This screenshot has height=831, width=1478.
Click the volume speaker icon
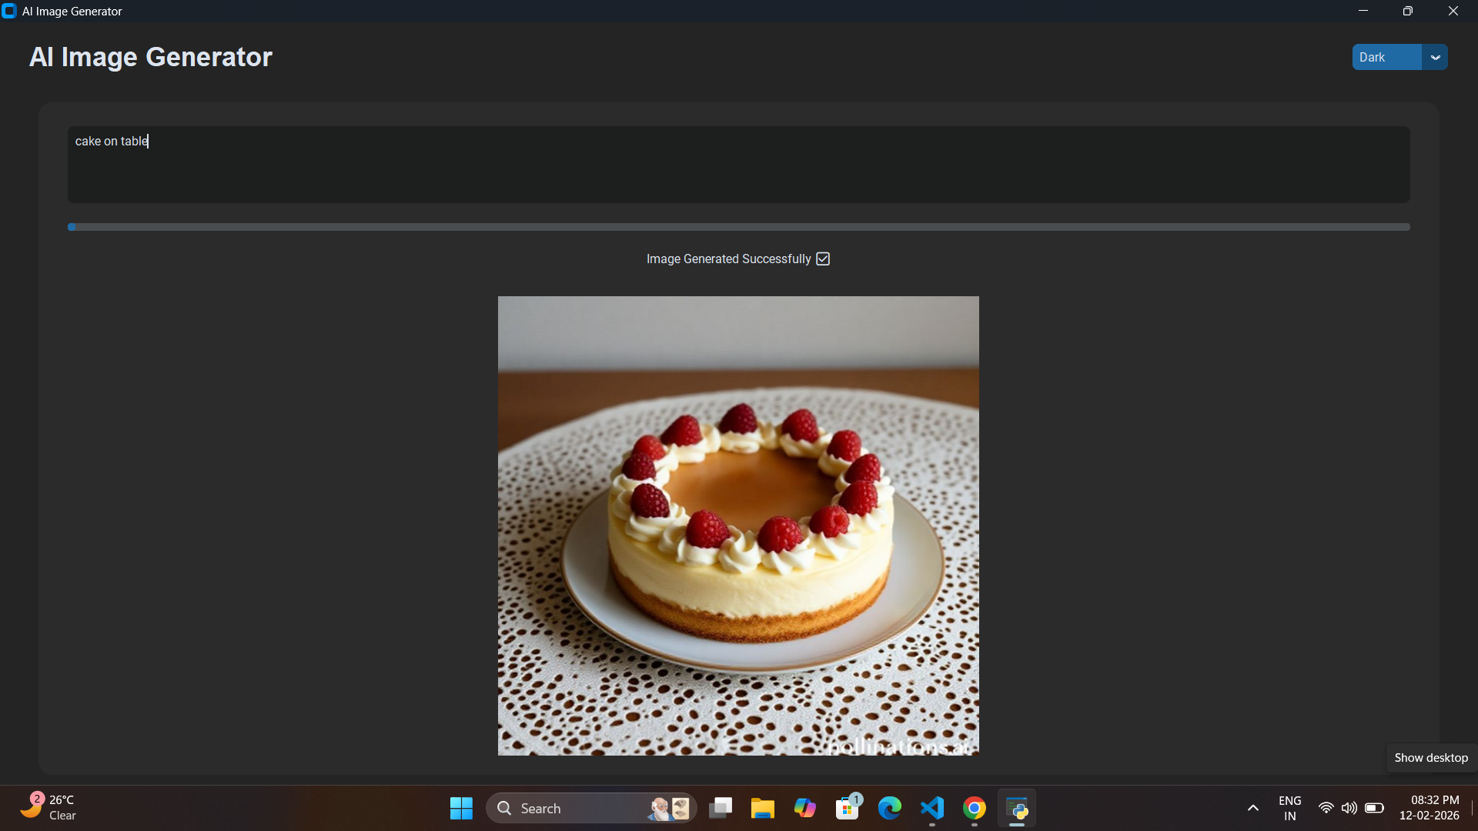tap(1349, 809)
